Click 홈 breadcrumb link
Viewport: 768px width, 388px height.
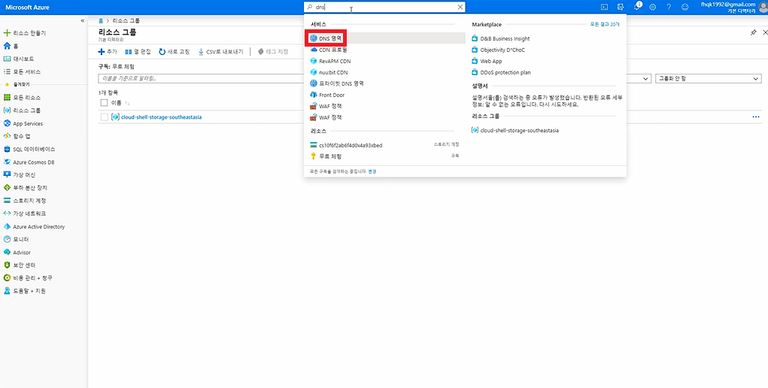[100, 21]
